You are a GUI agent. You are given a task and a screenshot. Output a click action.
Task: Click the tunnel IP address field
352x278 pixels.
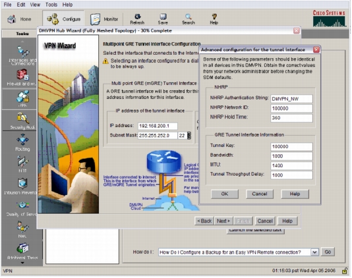[x=158, y=126]
